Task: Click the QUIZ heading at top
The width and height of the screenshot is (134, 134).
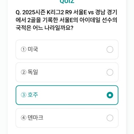Action: tap(67, 1)
